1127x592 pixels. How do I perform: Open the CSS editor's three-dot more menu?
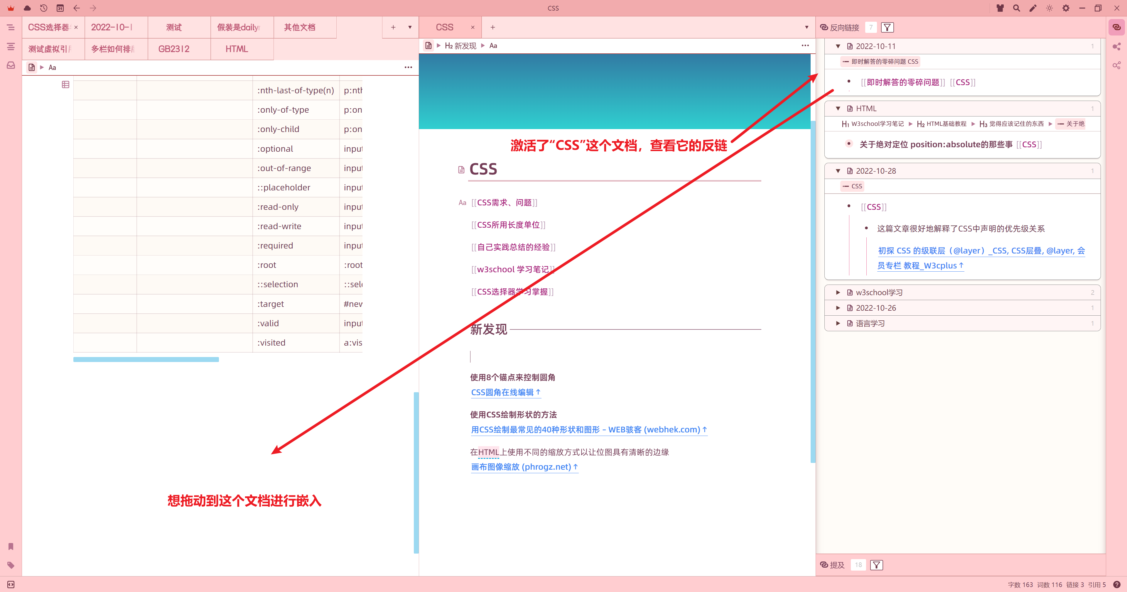[x=805, y=45]
